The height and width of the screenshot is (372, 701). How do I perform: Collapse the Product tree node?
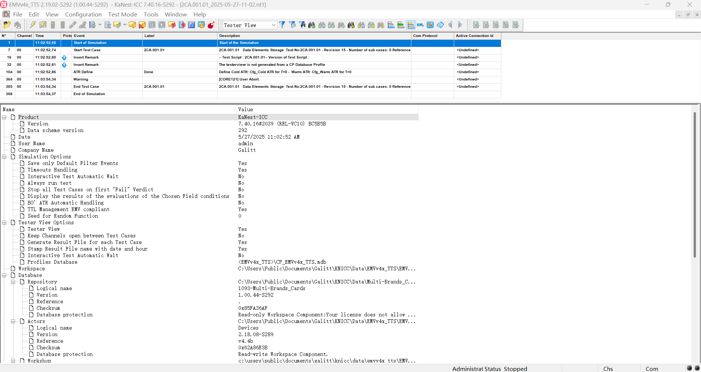tap(4, 117)
